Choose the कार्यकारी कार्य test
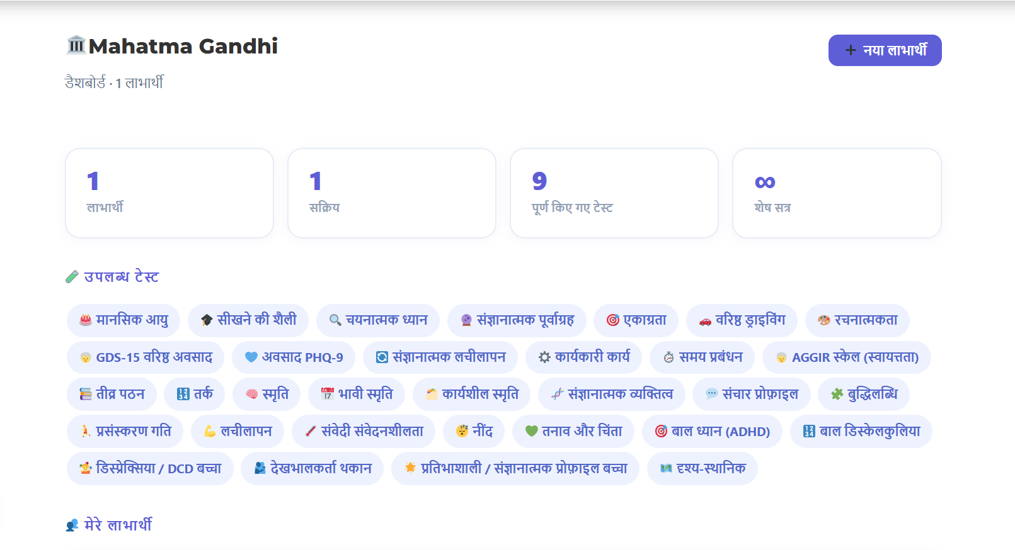The image size is (1015, 550). [x=583, y=357]
